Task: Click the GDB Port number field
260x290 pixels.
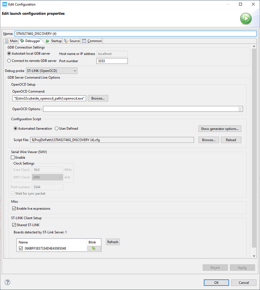Action: (x=112, y=61)
